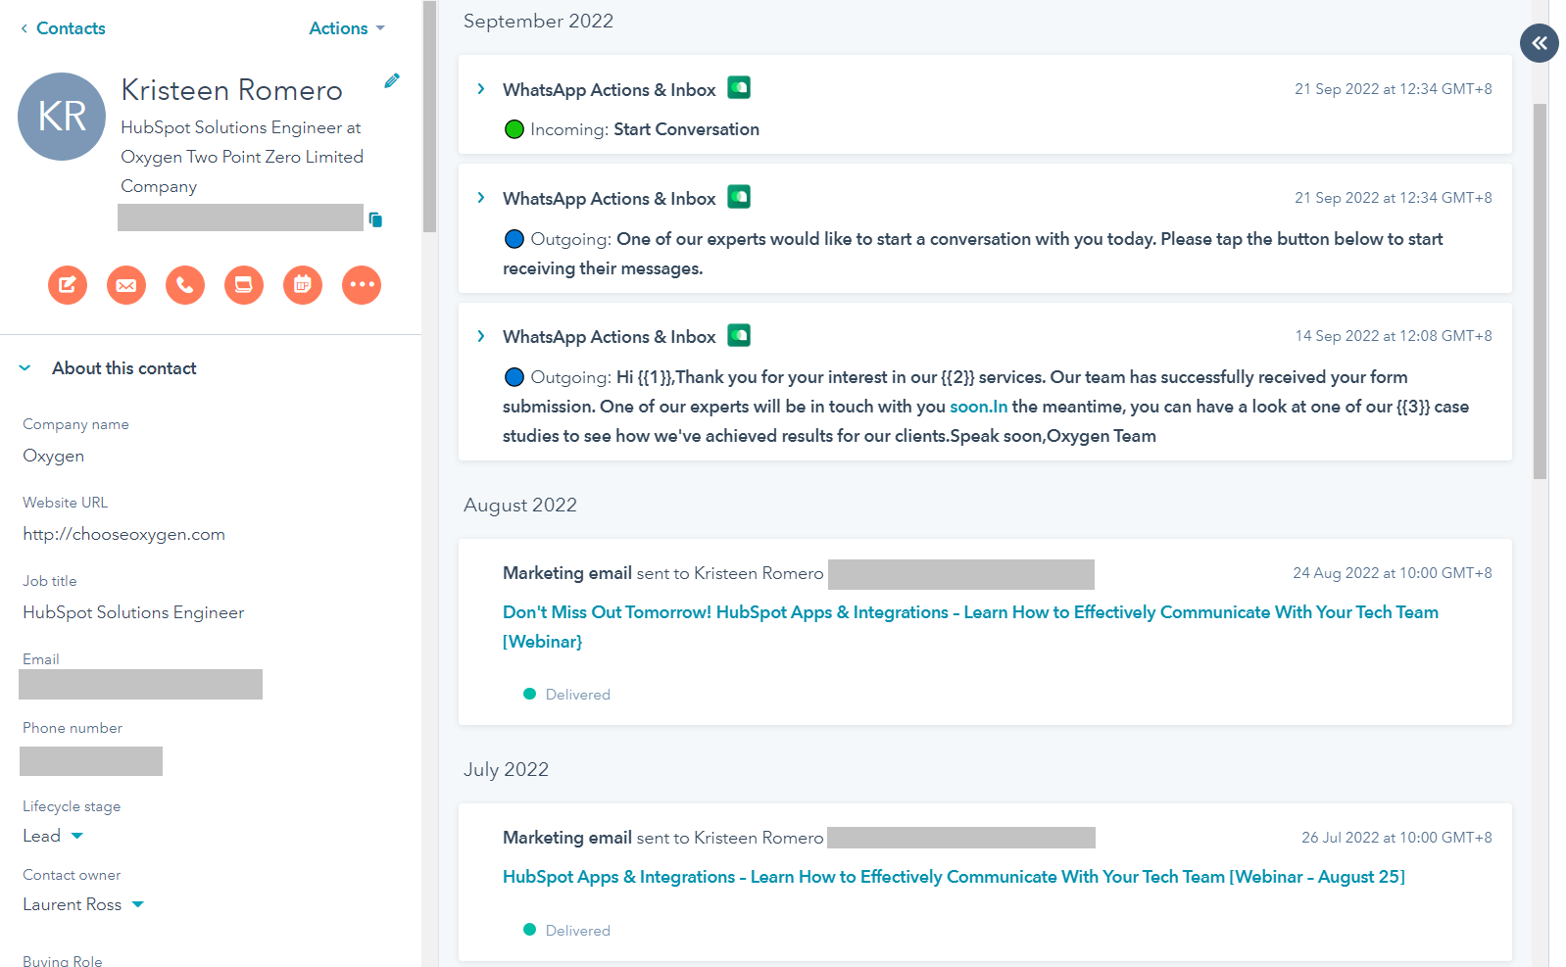The width and height of the screenshot is (1566, 967).
Task: Collapse the About this contact section
Action: pos(25,368)
